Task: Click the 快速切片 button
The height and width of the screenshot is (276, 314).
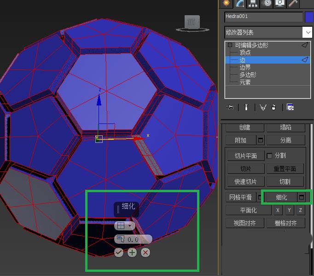Action: [245, 182]
